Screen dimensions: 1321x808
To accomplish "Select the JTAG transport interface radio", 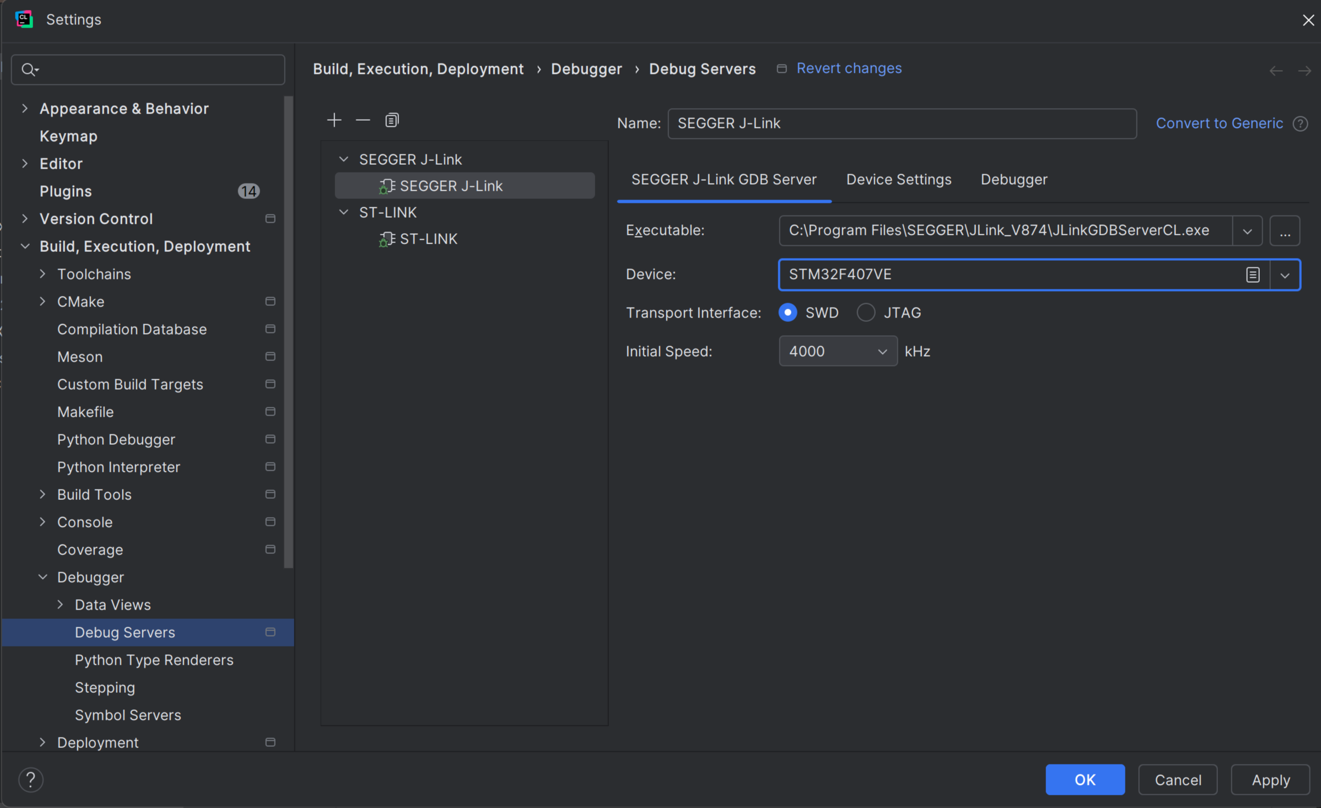I will point(866,313).
